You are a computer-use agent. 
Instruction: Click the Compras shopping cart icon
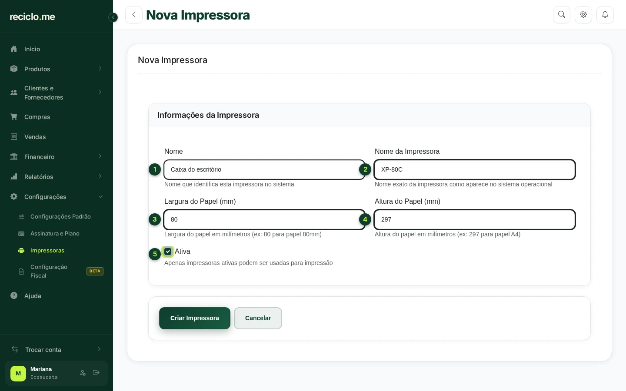14,116
